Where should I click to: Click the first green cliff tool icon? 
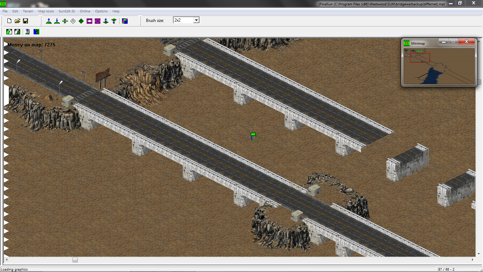(9, 32)
